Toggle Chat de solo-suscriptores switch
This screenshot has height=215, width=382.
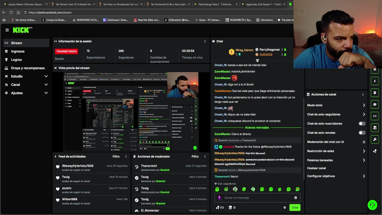[362, 124]
